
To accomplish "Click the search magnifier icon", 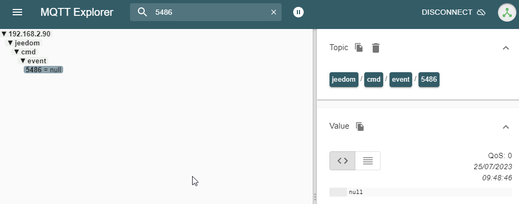I will click(142, 12).
